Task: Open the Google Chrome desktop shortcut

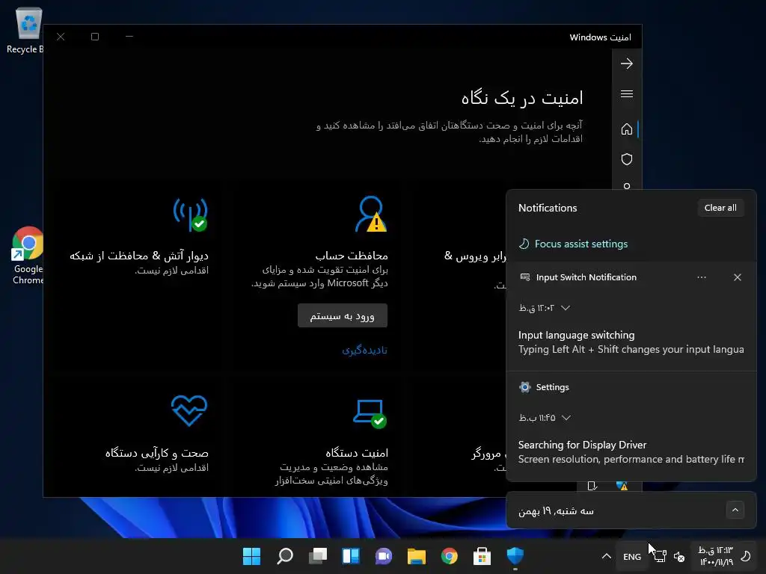Action: pyautogui.click(x=28, y=256)
